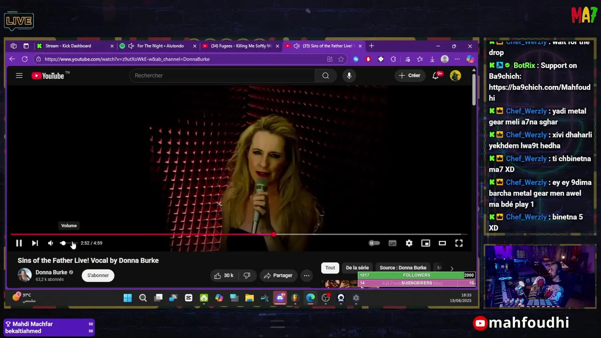This screenshot has width=601, height=338.
Task: Open the Copilot sidebar icon
Action: point(470,59)
